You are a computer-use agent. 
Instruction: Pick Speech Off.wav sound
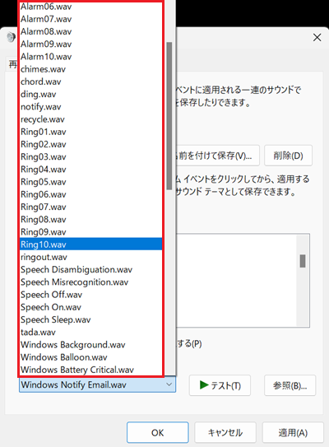(x=91, y=295)
